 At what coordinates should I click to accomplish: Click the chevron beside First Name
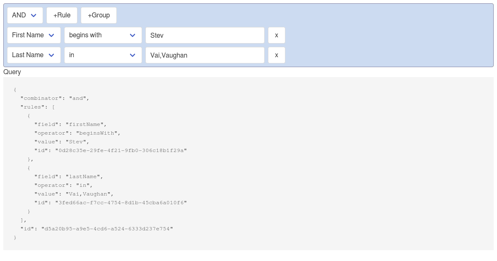tap(51, 35)
